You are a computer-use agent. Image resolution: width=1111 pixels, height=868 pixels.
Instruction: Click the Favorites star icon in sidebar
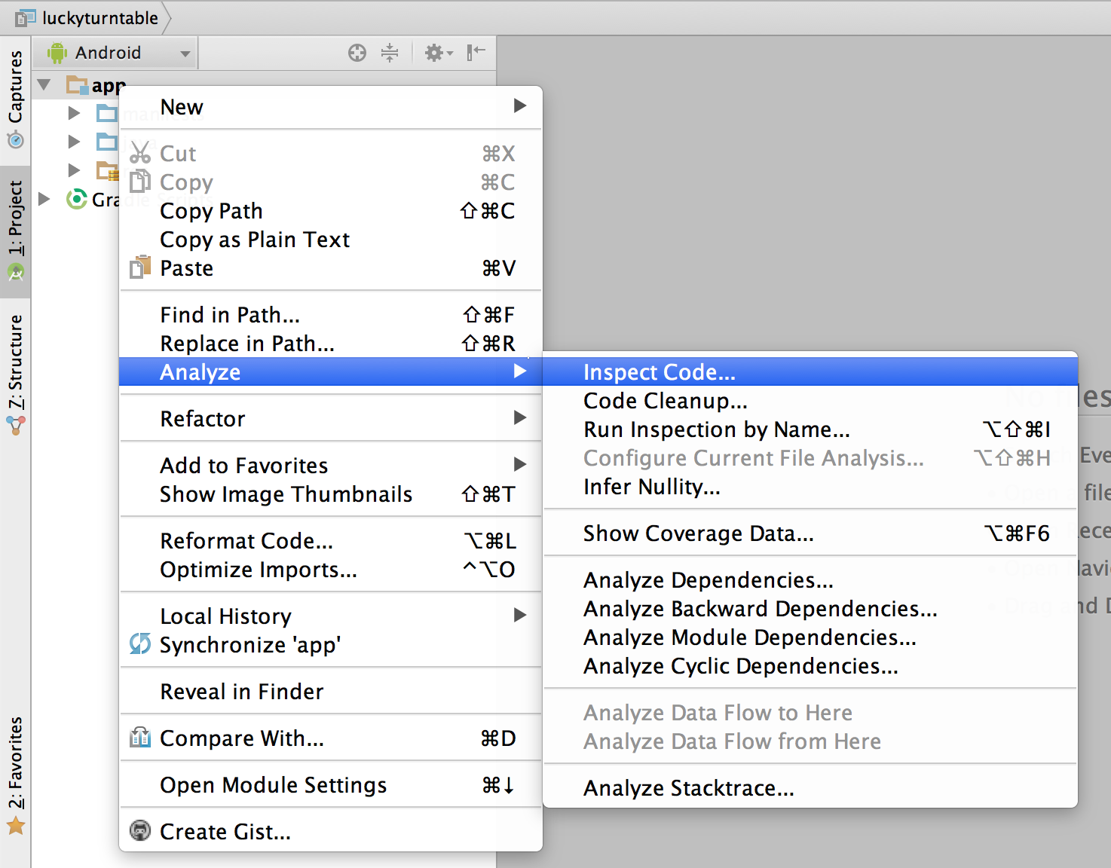pyautogui.click(x=16, y=826)
